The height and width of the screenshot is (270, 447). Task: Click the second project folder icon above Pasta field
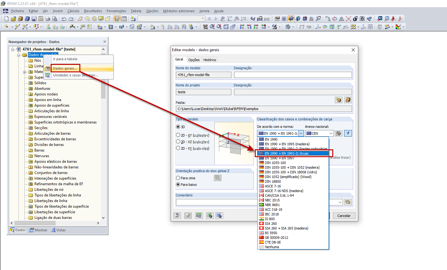[x=348, y=100]
